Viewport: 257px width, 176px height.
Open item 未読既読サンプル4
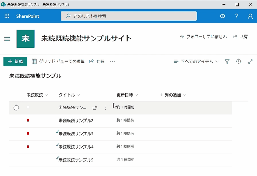tap(76, 147)
